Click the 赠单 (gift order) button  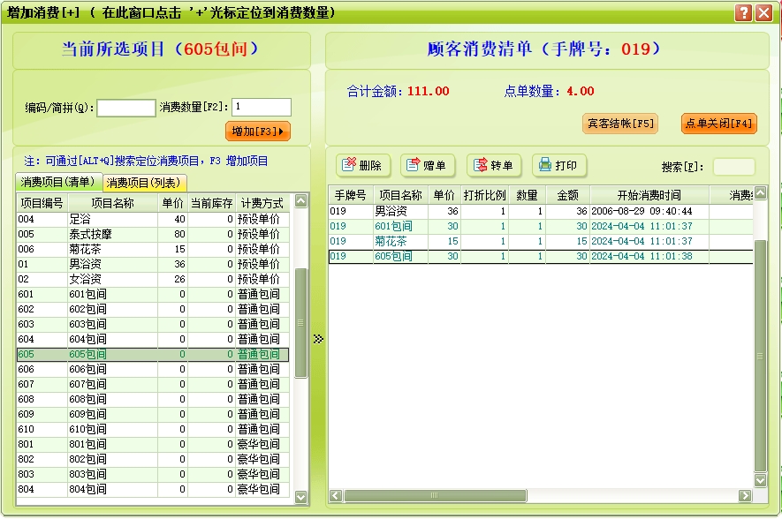coord(427,166)
